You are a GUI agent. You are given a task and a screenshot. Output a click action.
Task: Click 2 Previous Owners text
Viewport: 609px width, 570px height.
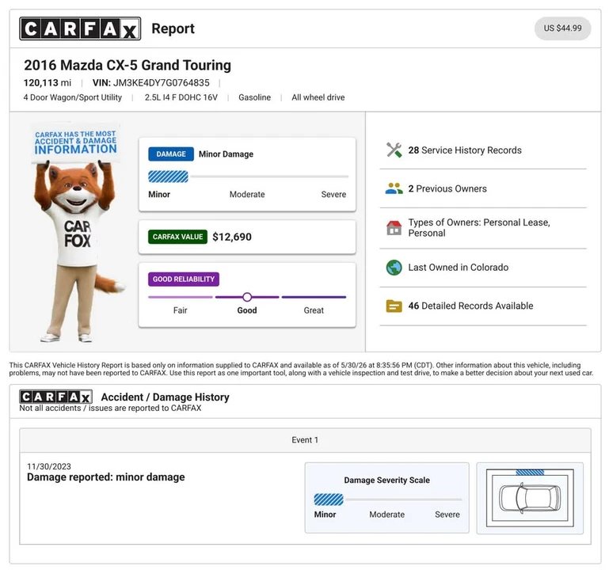[447, 188]
